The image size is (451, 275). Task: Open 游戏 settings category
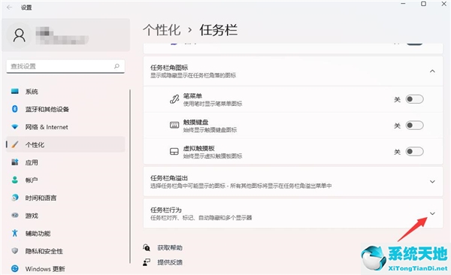click(65, 216)
